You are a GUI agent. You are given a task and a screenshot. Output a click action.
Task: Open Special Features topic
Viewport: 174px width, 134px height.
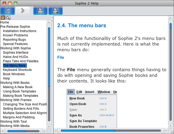15,44
